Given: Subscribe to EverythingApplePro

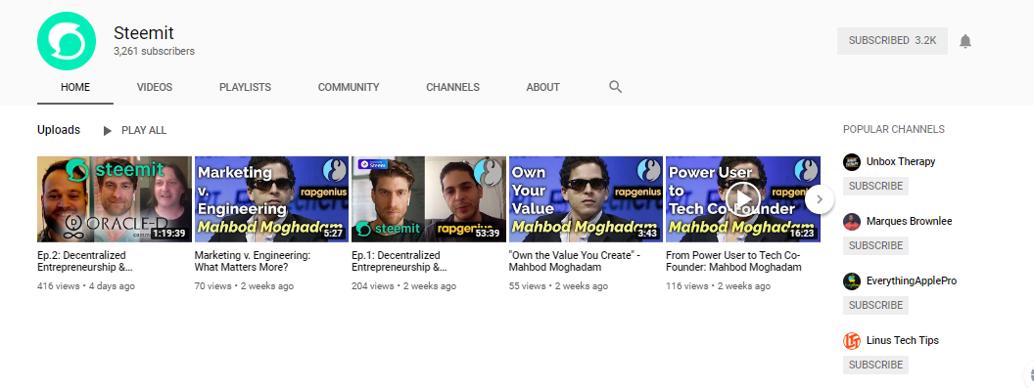Looking at the screenshot, I should point(875,305).
